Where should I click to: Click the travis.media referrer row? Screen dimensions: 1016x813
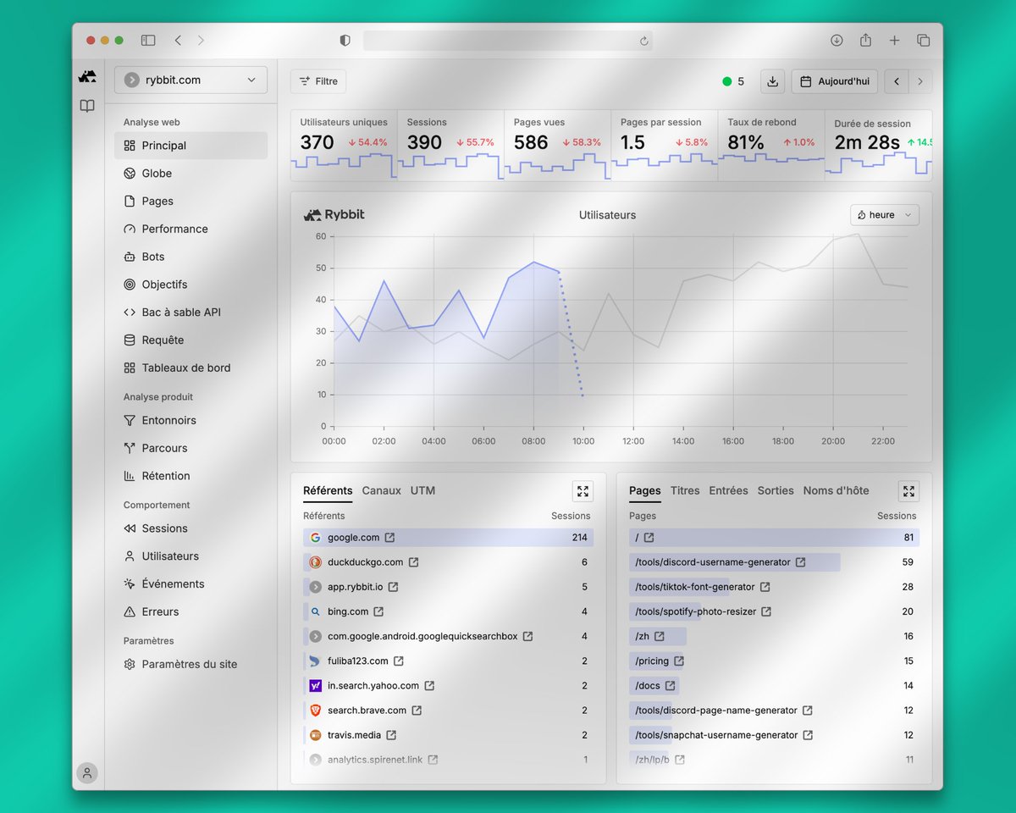(x=449, y=735)
